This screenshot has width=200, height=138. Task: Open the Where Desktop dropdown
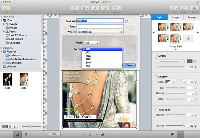click(x=100, y=32)
